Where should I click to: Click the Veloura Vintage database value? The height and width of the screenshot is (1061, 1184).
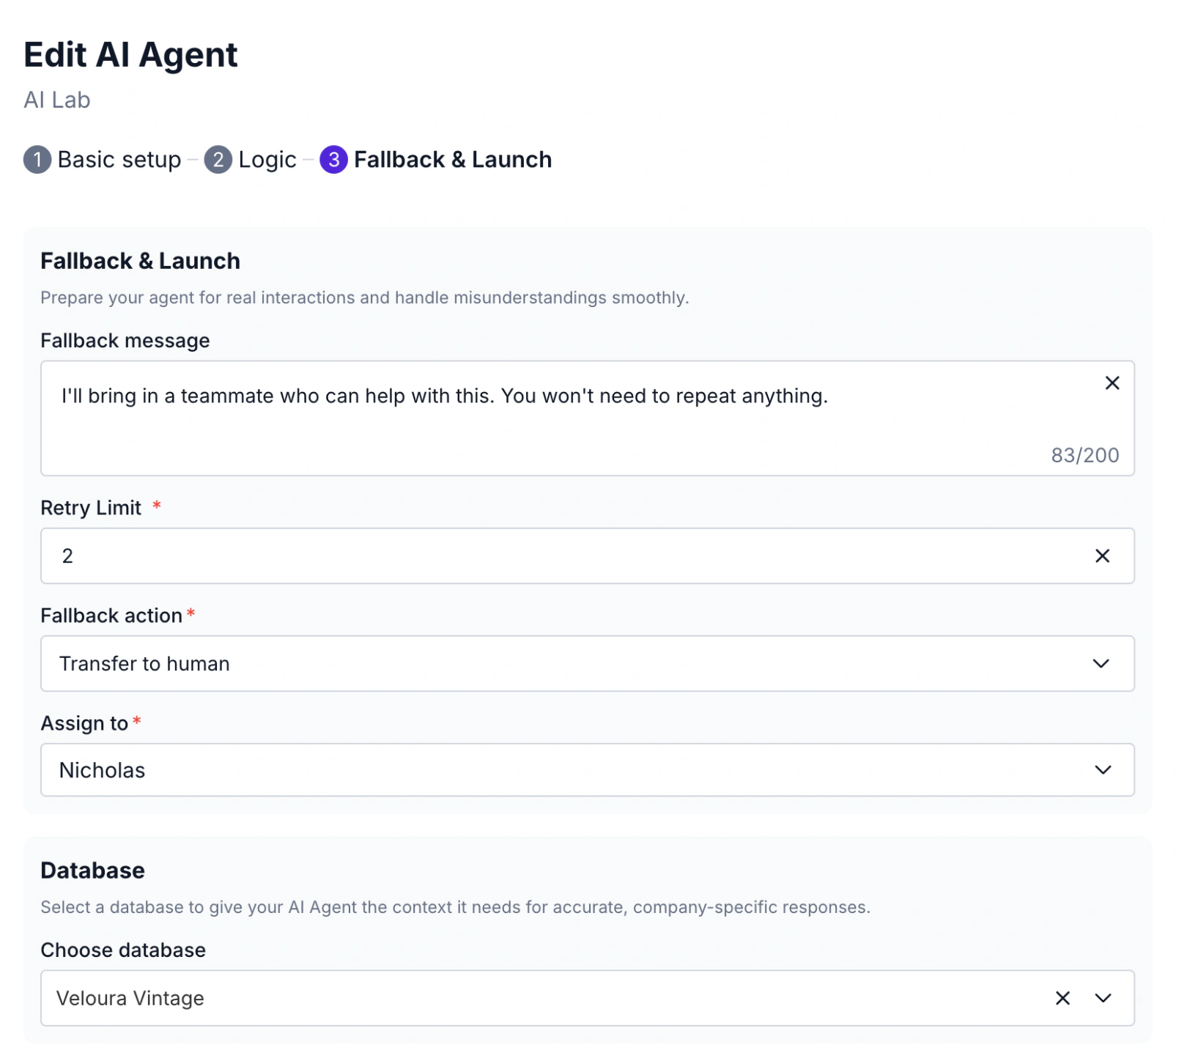point(130,998)
